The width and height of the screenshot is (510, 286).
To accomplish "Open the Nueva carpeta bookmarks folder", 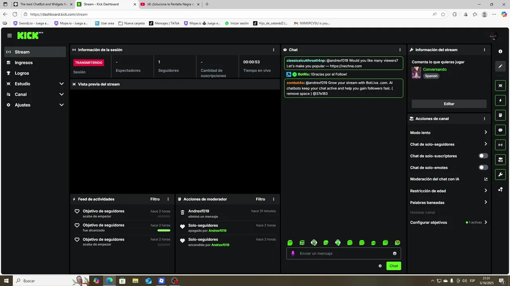I will pos(131,23).
